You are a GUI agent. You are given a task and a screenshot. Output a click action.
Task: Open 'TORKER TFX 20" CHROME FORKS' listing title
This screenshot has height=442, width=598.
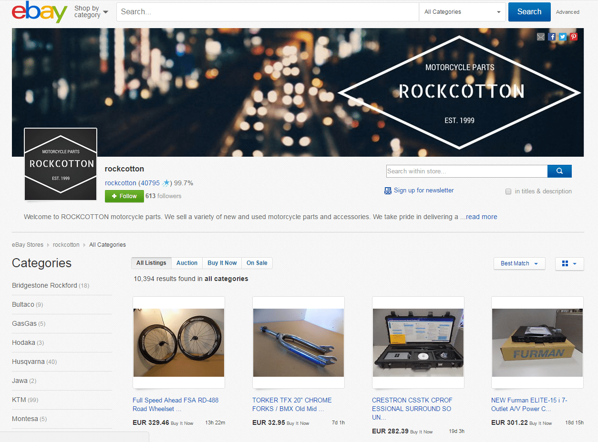(x=292, y=404)
